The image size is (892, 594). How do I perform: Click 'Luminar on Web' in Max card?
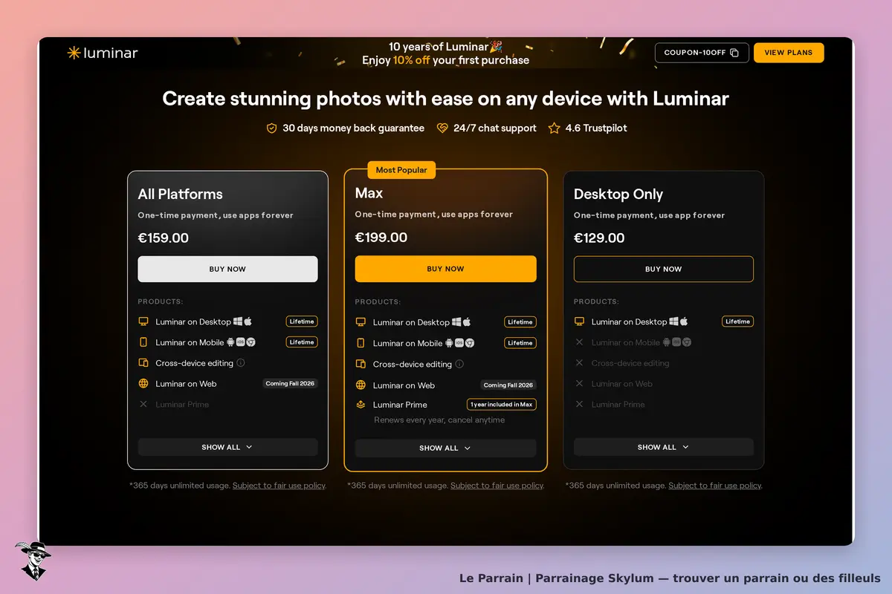(404, 385)
